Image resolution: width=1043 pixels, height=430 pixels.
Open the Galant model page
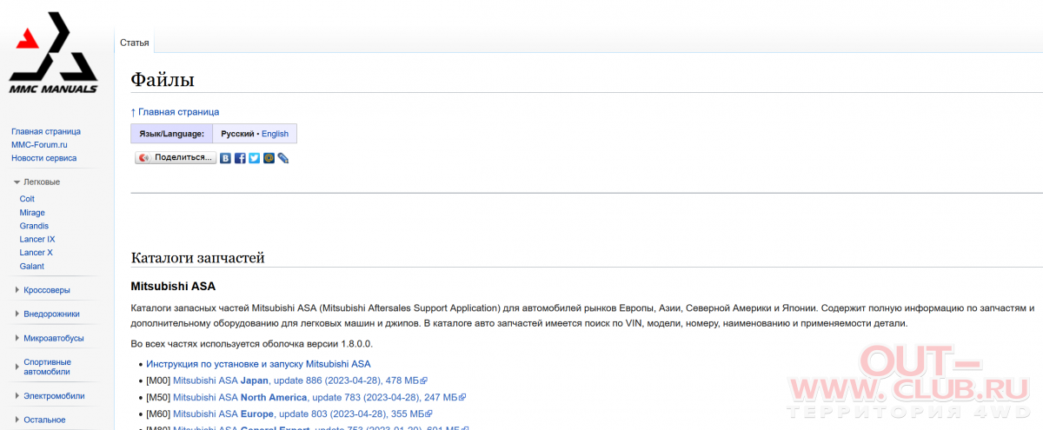click(31, 266)
